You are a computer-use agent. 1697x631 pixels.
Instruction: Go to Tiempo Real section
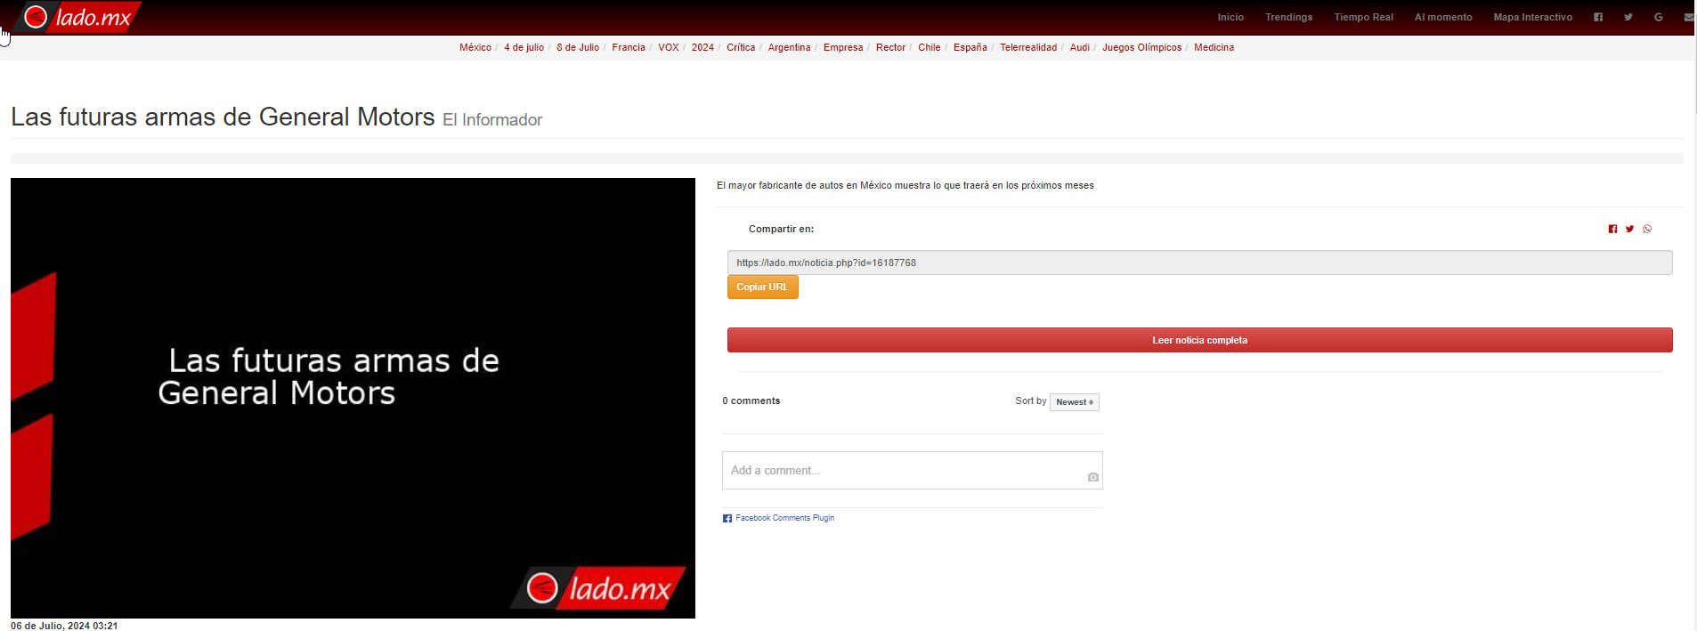tap(1363, 17)
